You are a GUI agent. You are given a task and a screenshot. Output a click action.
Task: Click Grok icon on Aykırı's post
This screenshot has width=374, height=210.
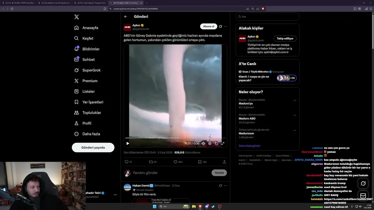[x=221, y=26]
